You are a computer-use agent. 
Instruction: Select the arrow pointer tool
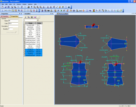(2, 11)
